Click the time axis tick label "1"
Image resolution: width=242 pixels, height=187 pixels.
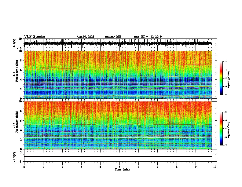43,167
